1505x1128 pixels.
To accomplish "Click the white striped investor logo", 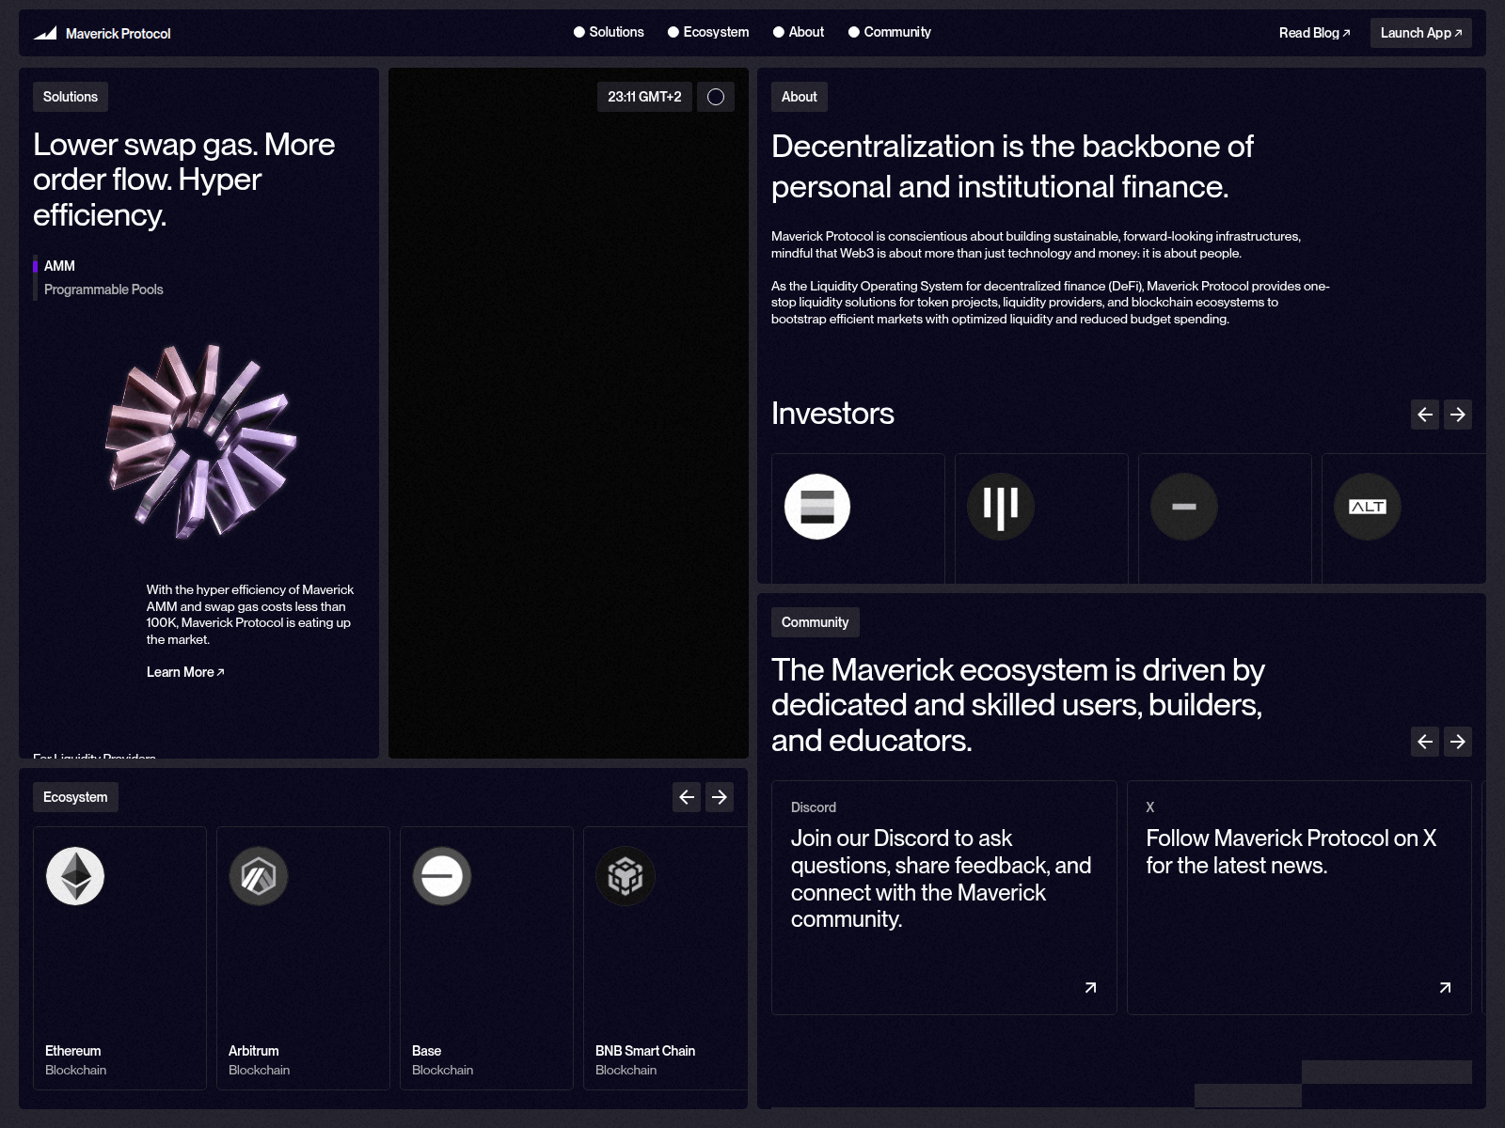I will click(x=817, y=507).
